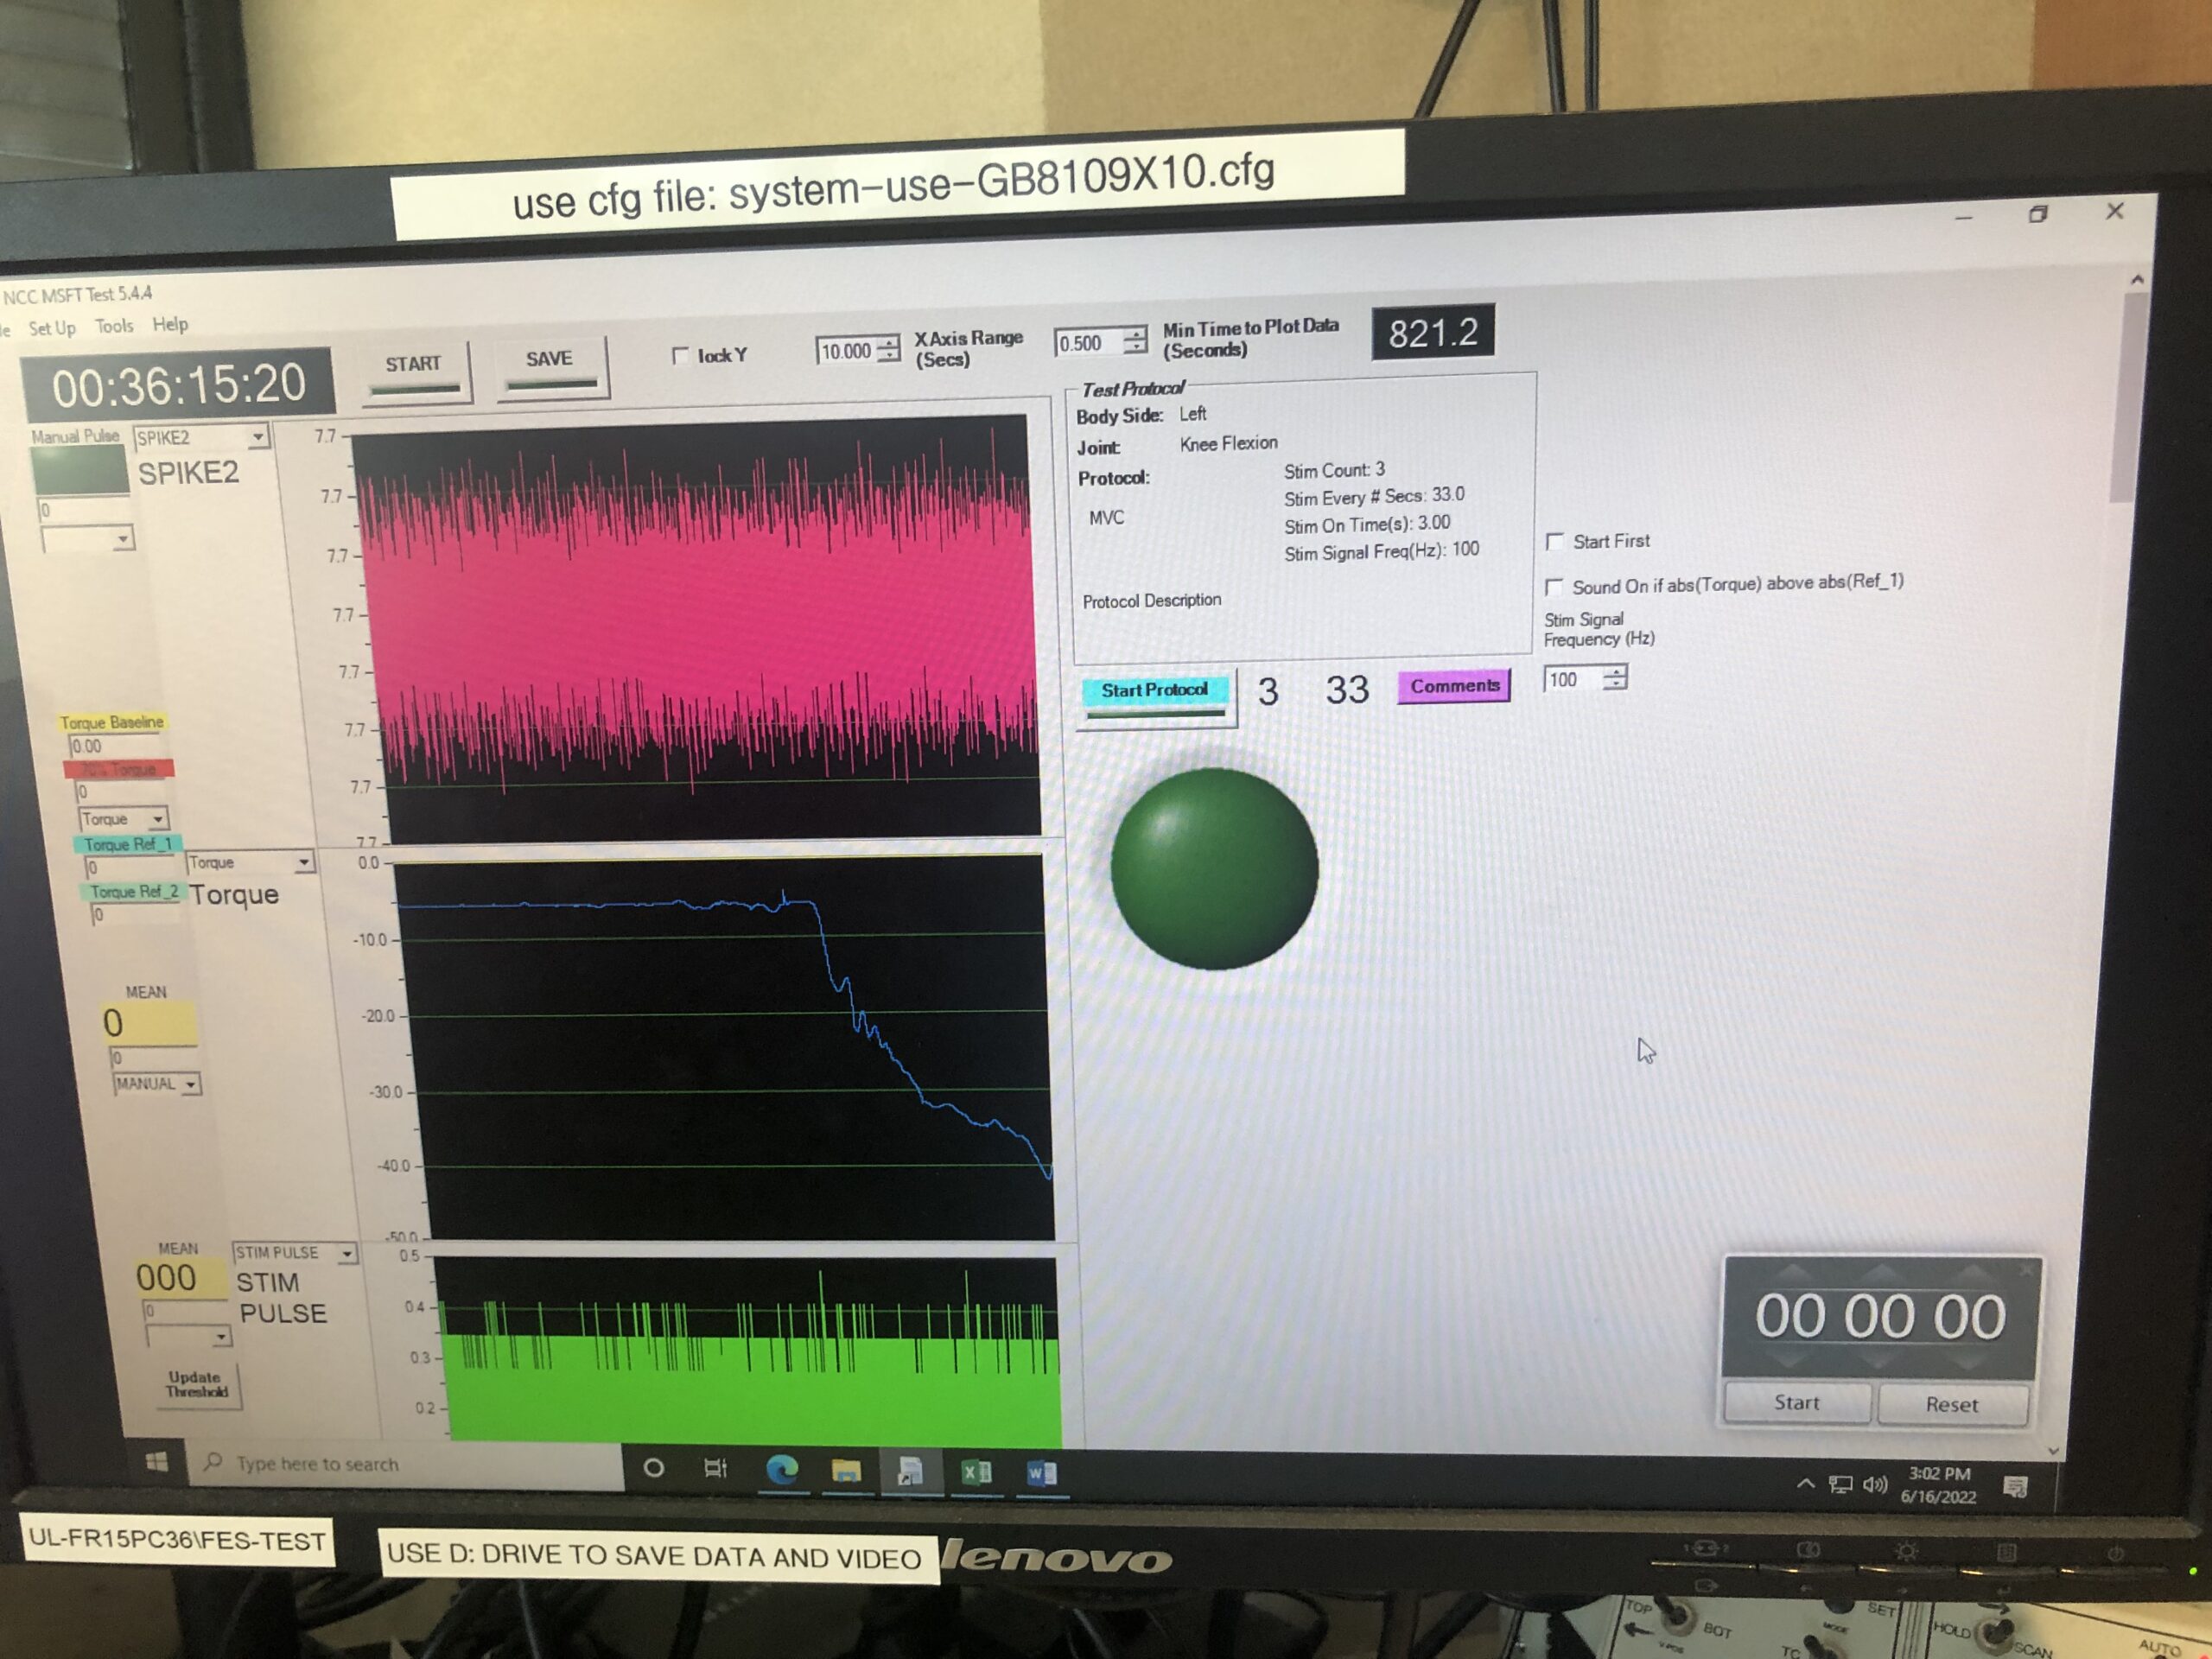Screen dimensions: 2212x1659
Task: Click Start on the stopwatch widget
Action: point(1797,1403)
